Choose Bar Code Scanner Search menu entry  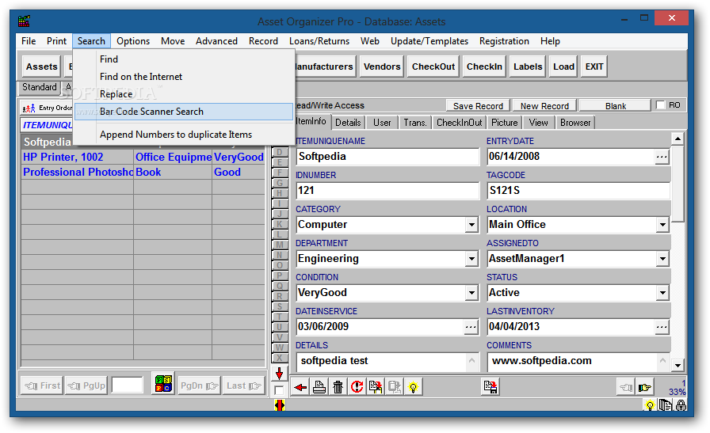pos(184,112)
